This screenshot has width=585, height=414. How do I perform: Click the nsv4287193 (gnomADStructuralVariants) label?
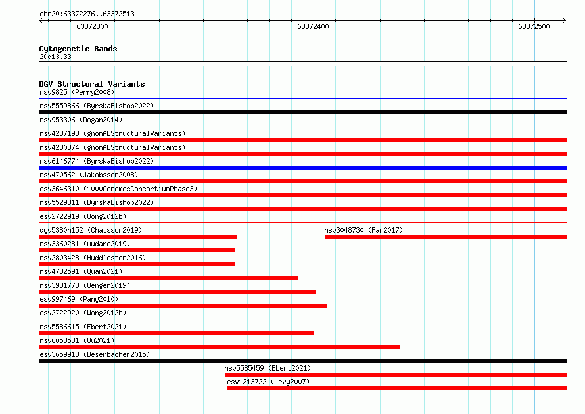point(112,133)
